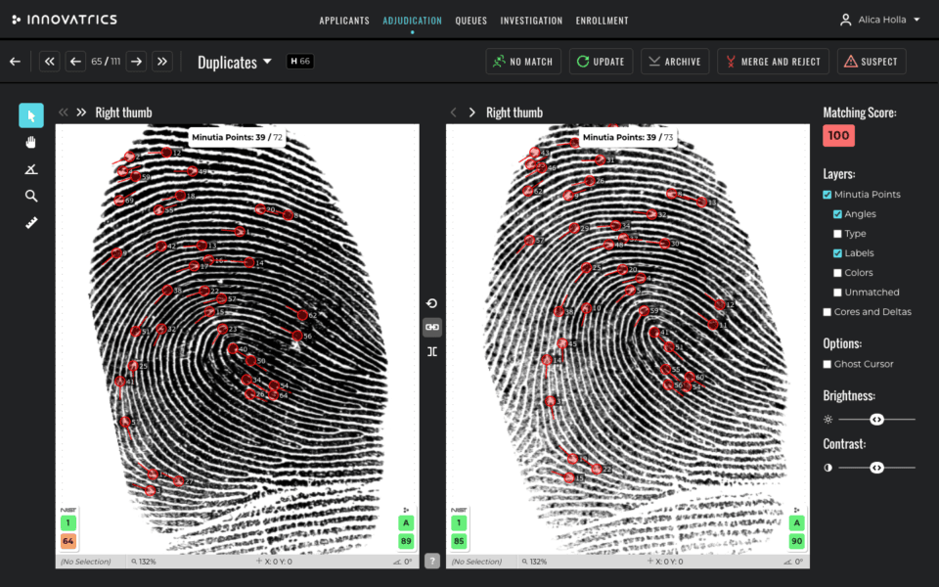Expand the Alica Holla account menu
939x587 pixels.
point(879,20)
